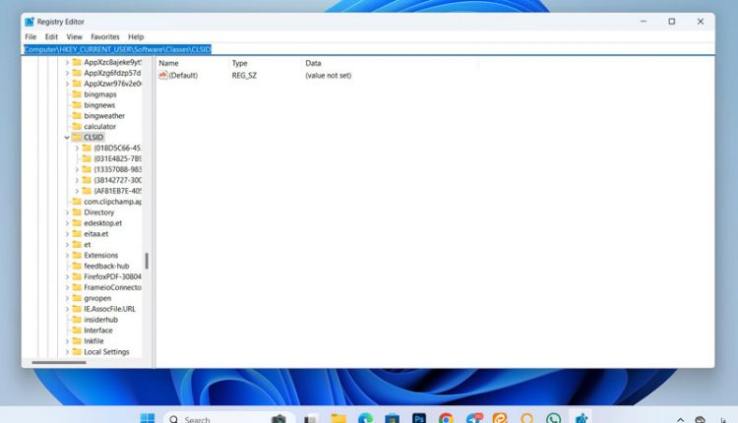Click the (Default) value string icon
Image resolution: width=738 pixels, height=423 pixels.
[x=162, y=76]
